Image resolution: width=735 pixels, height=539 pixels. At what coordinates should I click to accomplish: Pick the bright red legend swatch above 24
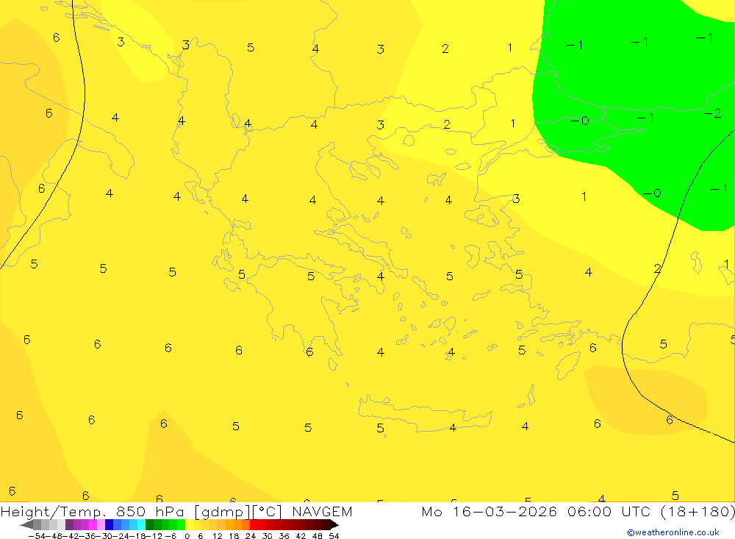(x=254, y=524)
